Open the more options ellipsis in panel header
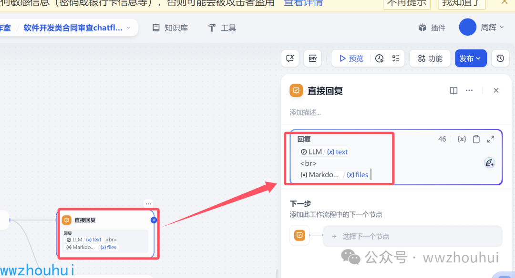 tap(469, 90)
